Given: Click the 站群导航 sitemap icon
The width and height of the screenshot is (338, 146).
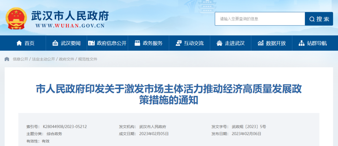Looking at the screenshot, I should pos(301,43).
